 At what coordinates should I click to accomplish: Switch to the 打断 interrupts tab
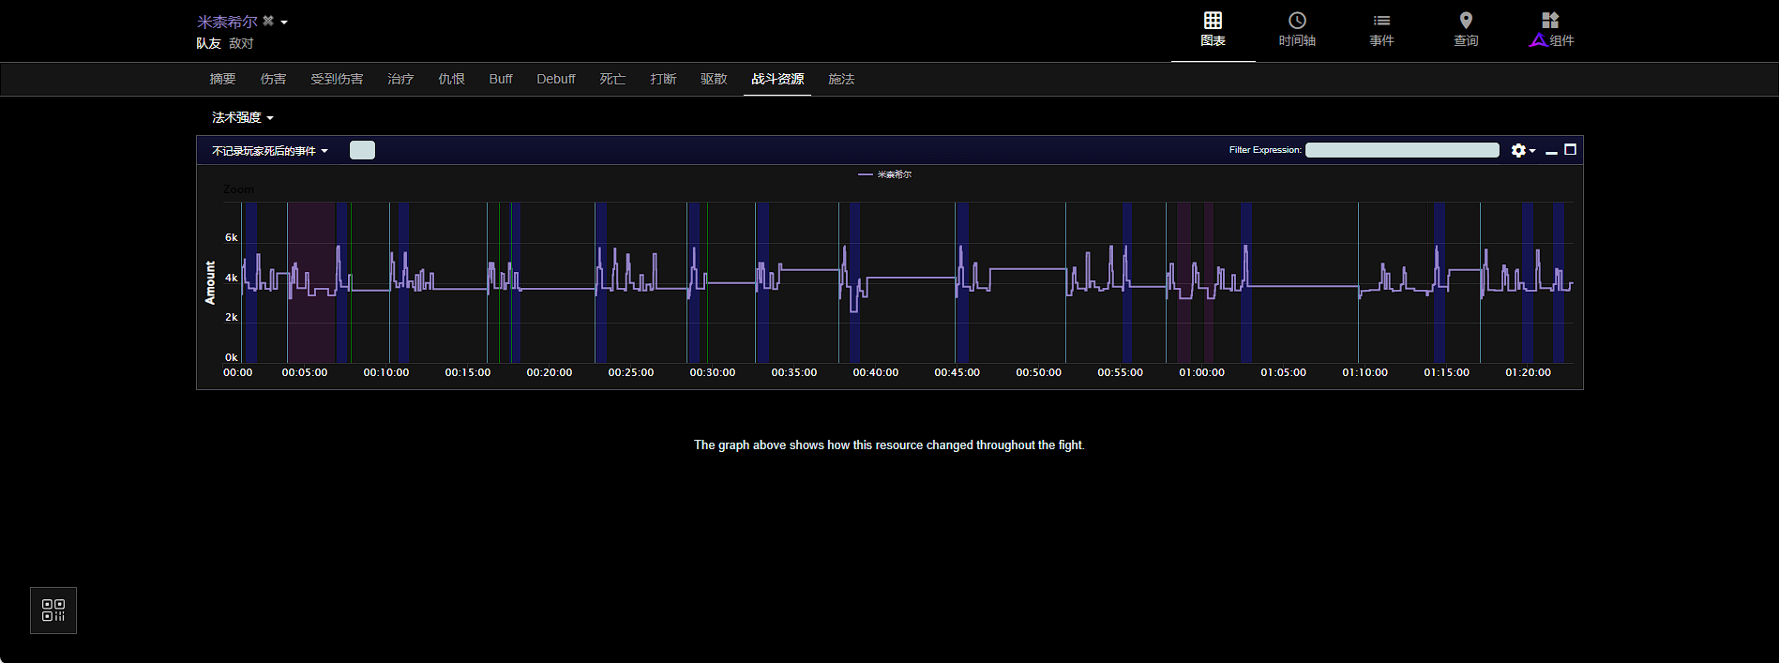[663, 79]
